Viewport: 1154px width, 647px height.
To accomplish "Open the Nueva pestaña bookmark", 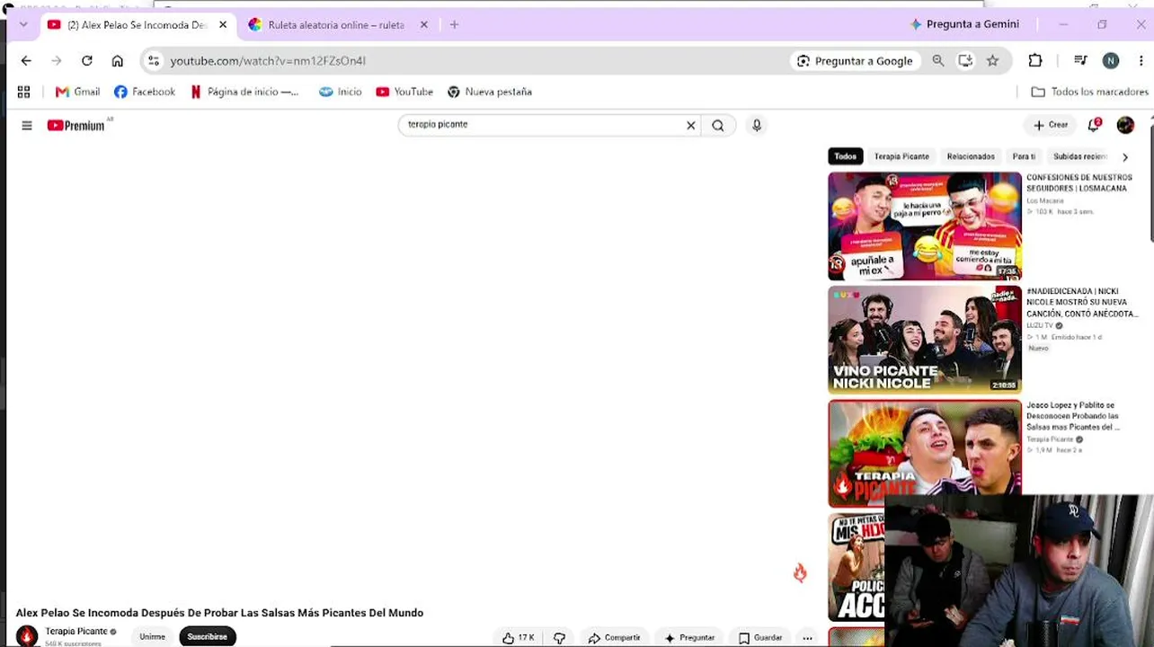I will (490, 92).
